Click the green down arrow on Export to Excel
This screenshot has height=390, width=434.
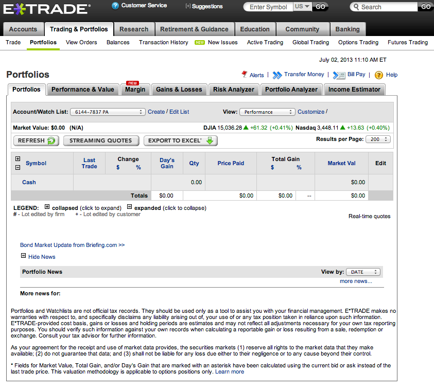click(210, 140)
